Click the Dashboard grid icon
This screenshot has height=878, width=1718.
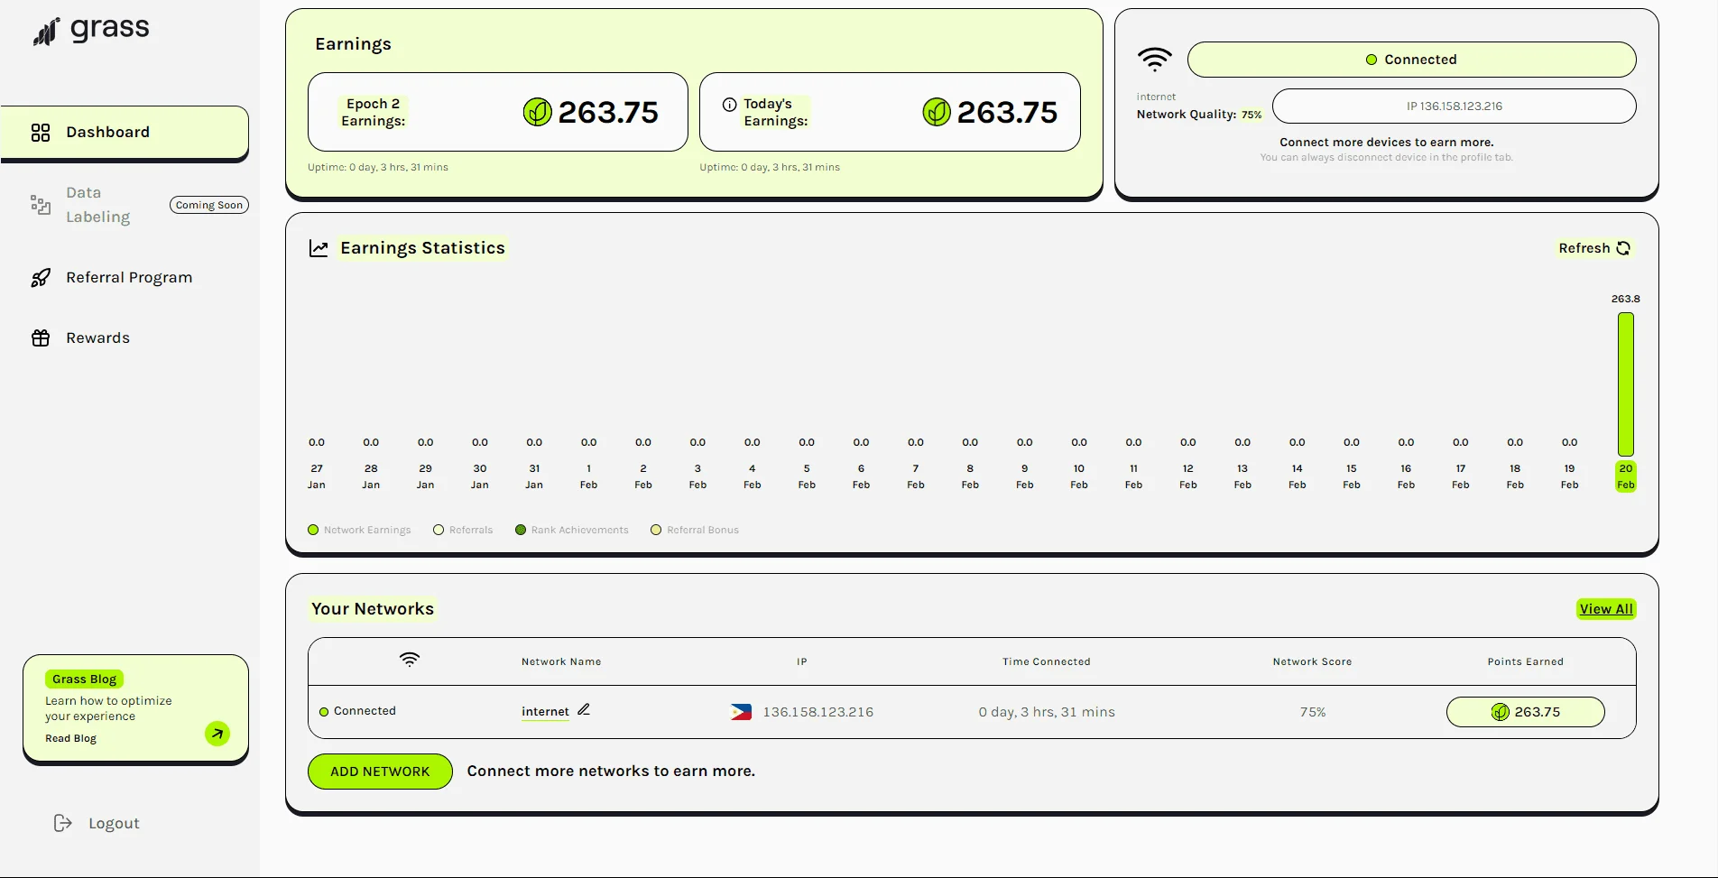[41, 133]
